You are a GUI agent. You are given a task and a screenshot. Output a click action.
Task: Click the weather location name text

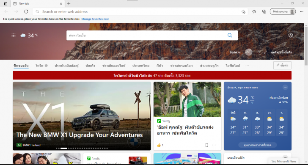point(242,87)
